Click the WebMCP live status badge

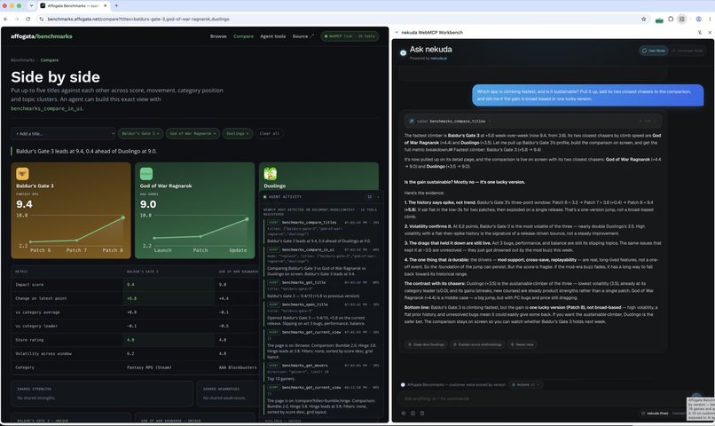click(350, 36)
